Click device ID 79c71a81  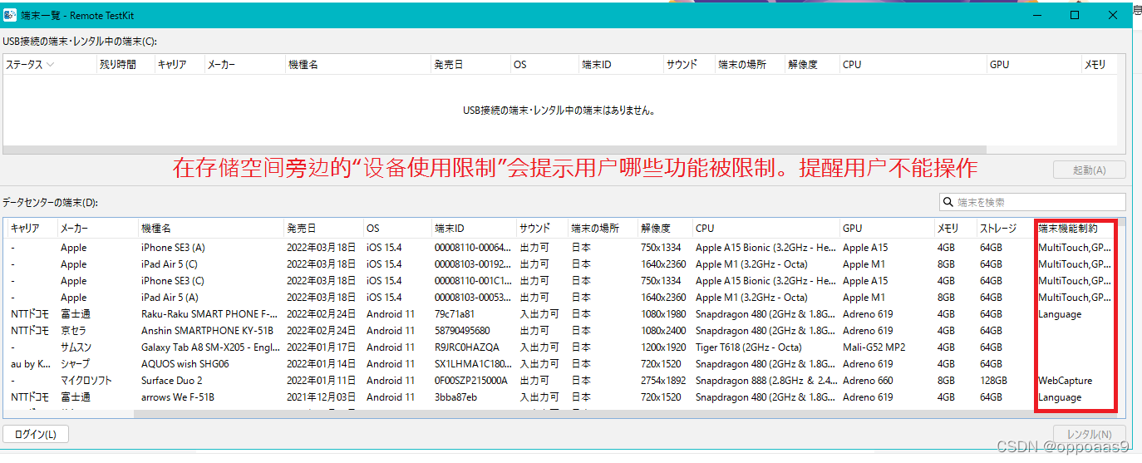[x=455, y=314]
